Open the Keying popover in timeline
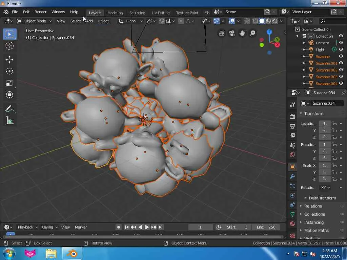The width and height of the screenshot is (347, 260). 49,227
